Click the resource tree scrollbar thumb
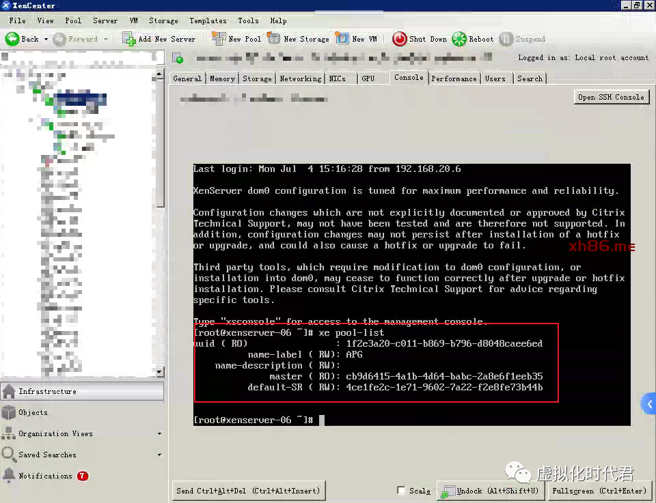Image resolution: width=656 pixels, height=503 pixels. (x=160, y=142)
